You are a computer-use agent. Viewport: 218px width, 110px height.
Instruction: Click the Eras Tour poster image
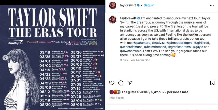53,55
